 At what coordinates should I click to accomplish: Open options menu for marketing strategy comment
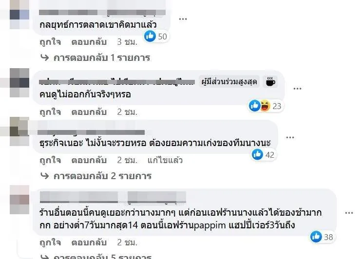pos(183,19)
